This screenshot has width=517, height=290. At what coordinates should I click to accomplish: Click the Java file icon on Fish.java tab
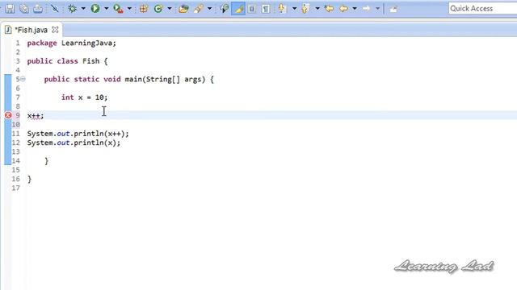(x=8, y=30)
